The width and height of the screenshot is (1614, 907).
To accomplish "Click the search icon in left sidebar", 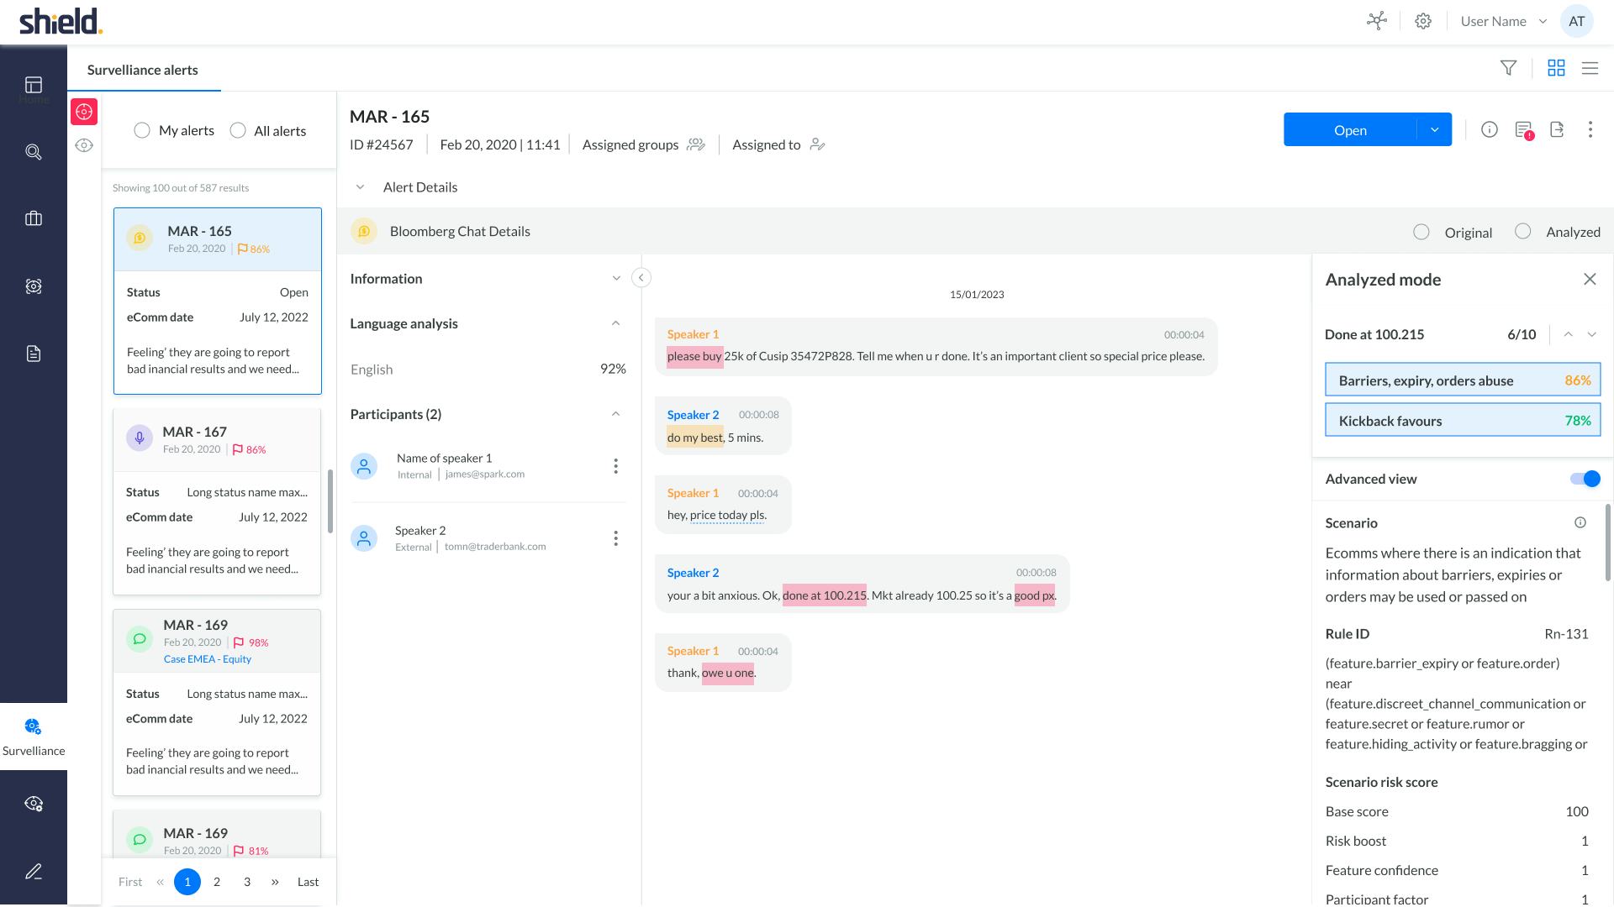I will tap(34, 152).
